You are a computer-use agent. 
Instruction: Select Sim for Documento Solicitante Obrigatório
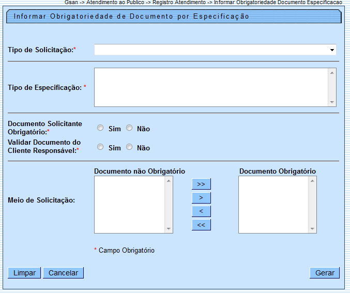coord(101,128)
